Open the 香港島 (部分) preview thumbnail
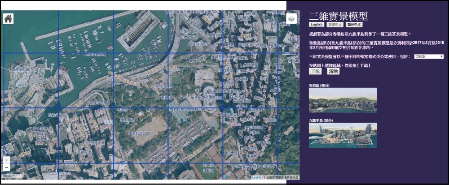 coord(343,100)
